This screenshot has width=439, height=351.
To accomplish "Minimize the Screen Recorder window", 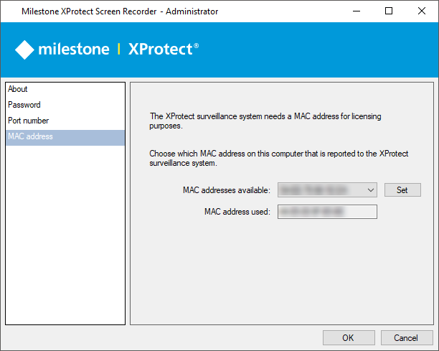I will (357, 11).
